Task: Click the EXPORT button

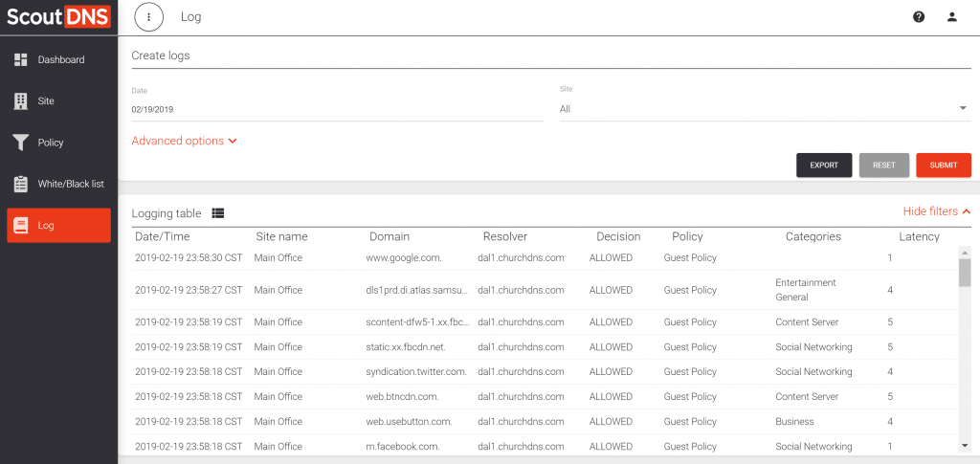Action: point(824,166)
